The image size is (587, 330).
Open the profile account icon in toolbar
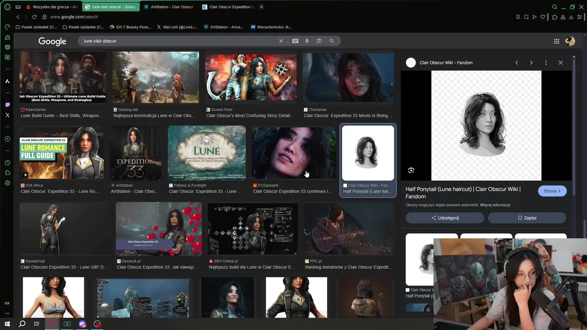[563, 17]
